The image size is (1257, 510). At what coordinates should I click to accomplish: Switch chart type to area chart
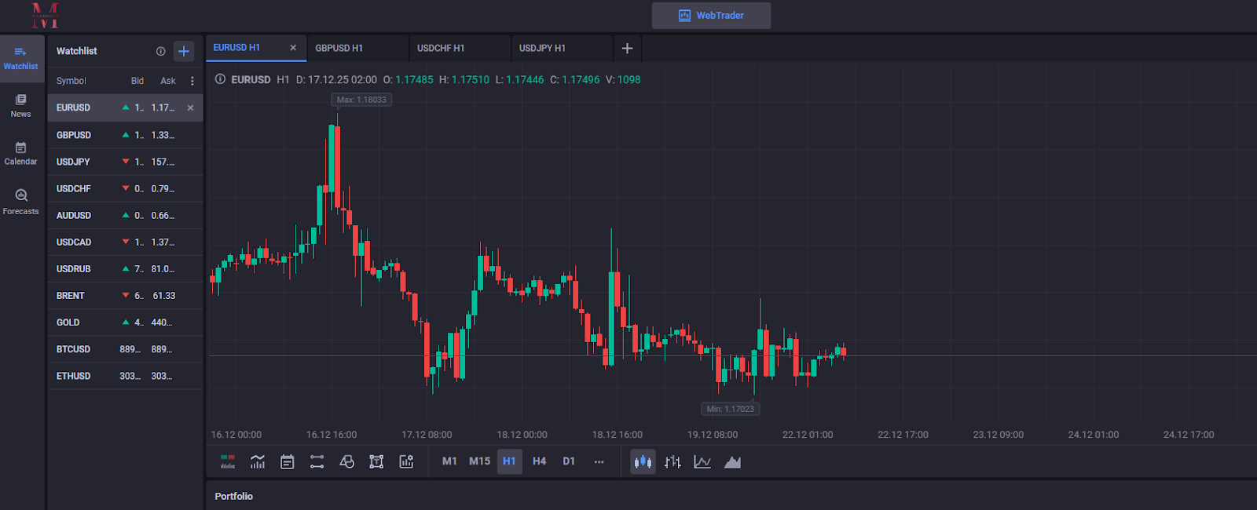(x=732, y=462)
